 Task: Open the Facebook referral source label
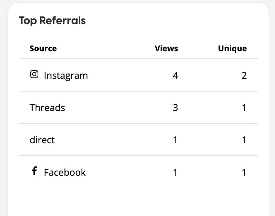65,172
